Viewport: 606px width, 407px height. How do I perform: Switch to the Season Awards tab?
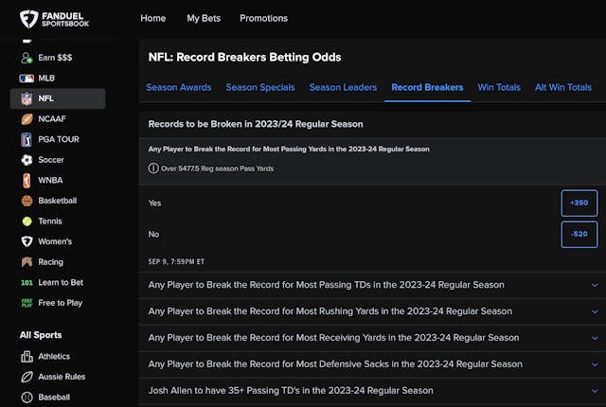(177, 88)
